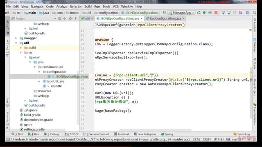
Task: Open Java Enterprise tool window
Action: pyautogui.click(x=145, y=134)
